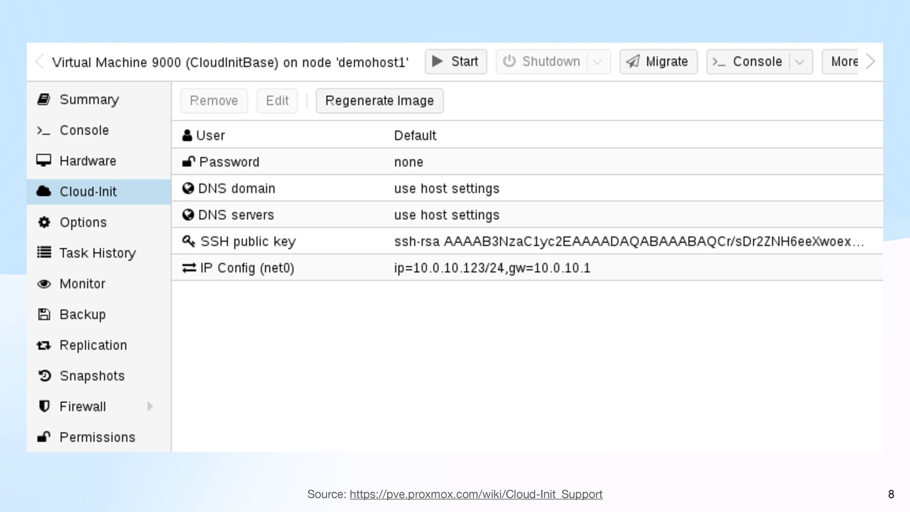Click the Monitor eye icon

coord(44,283)
